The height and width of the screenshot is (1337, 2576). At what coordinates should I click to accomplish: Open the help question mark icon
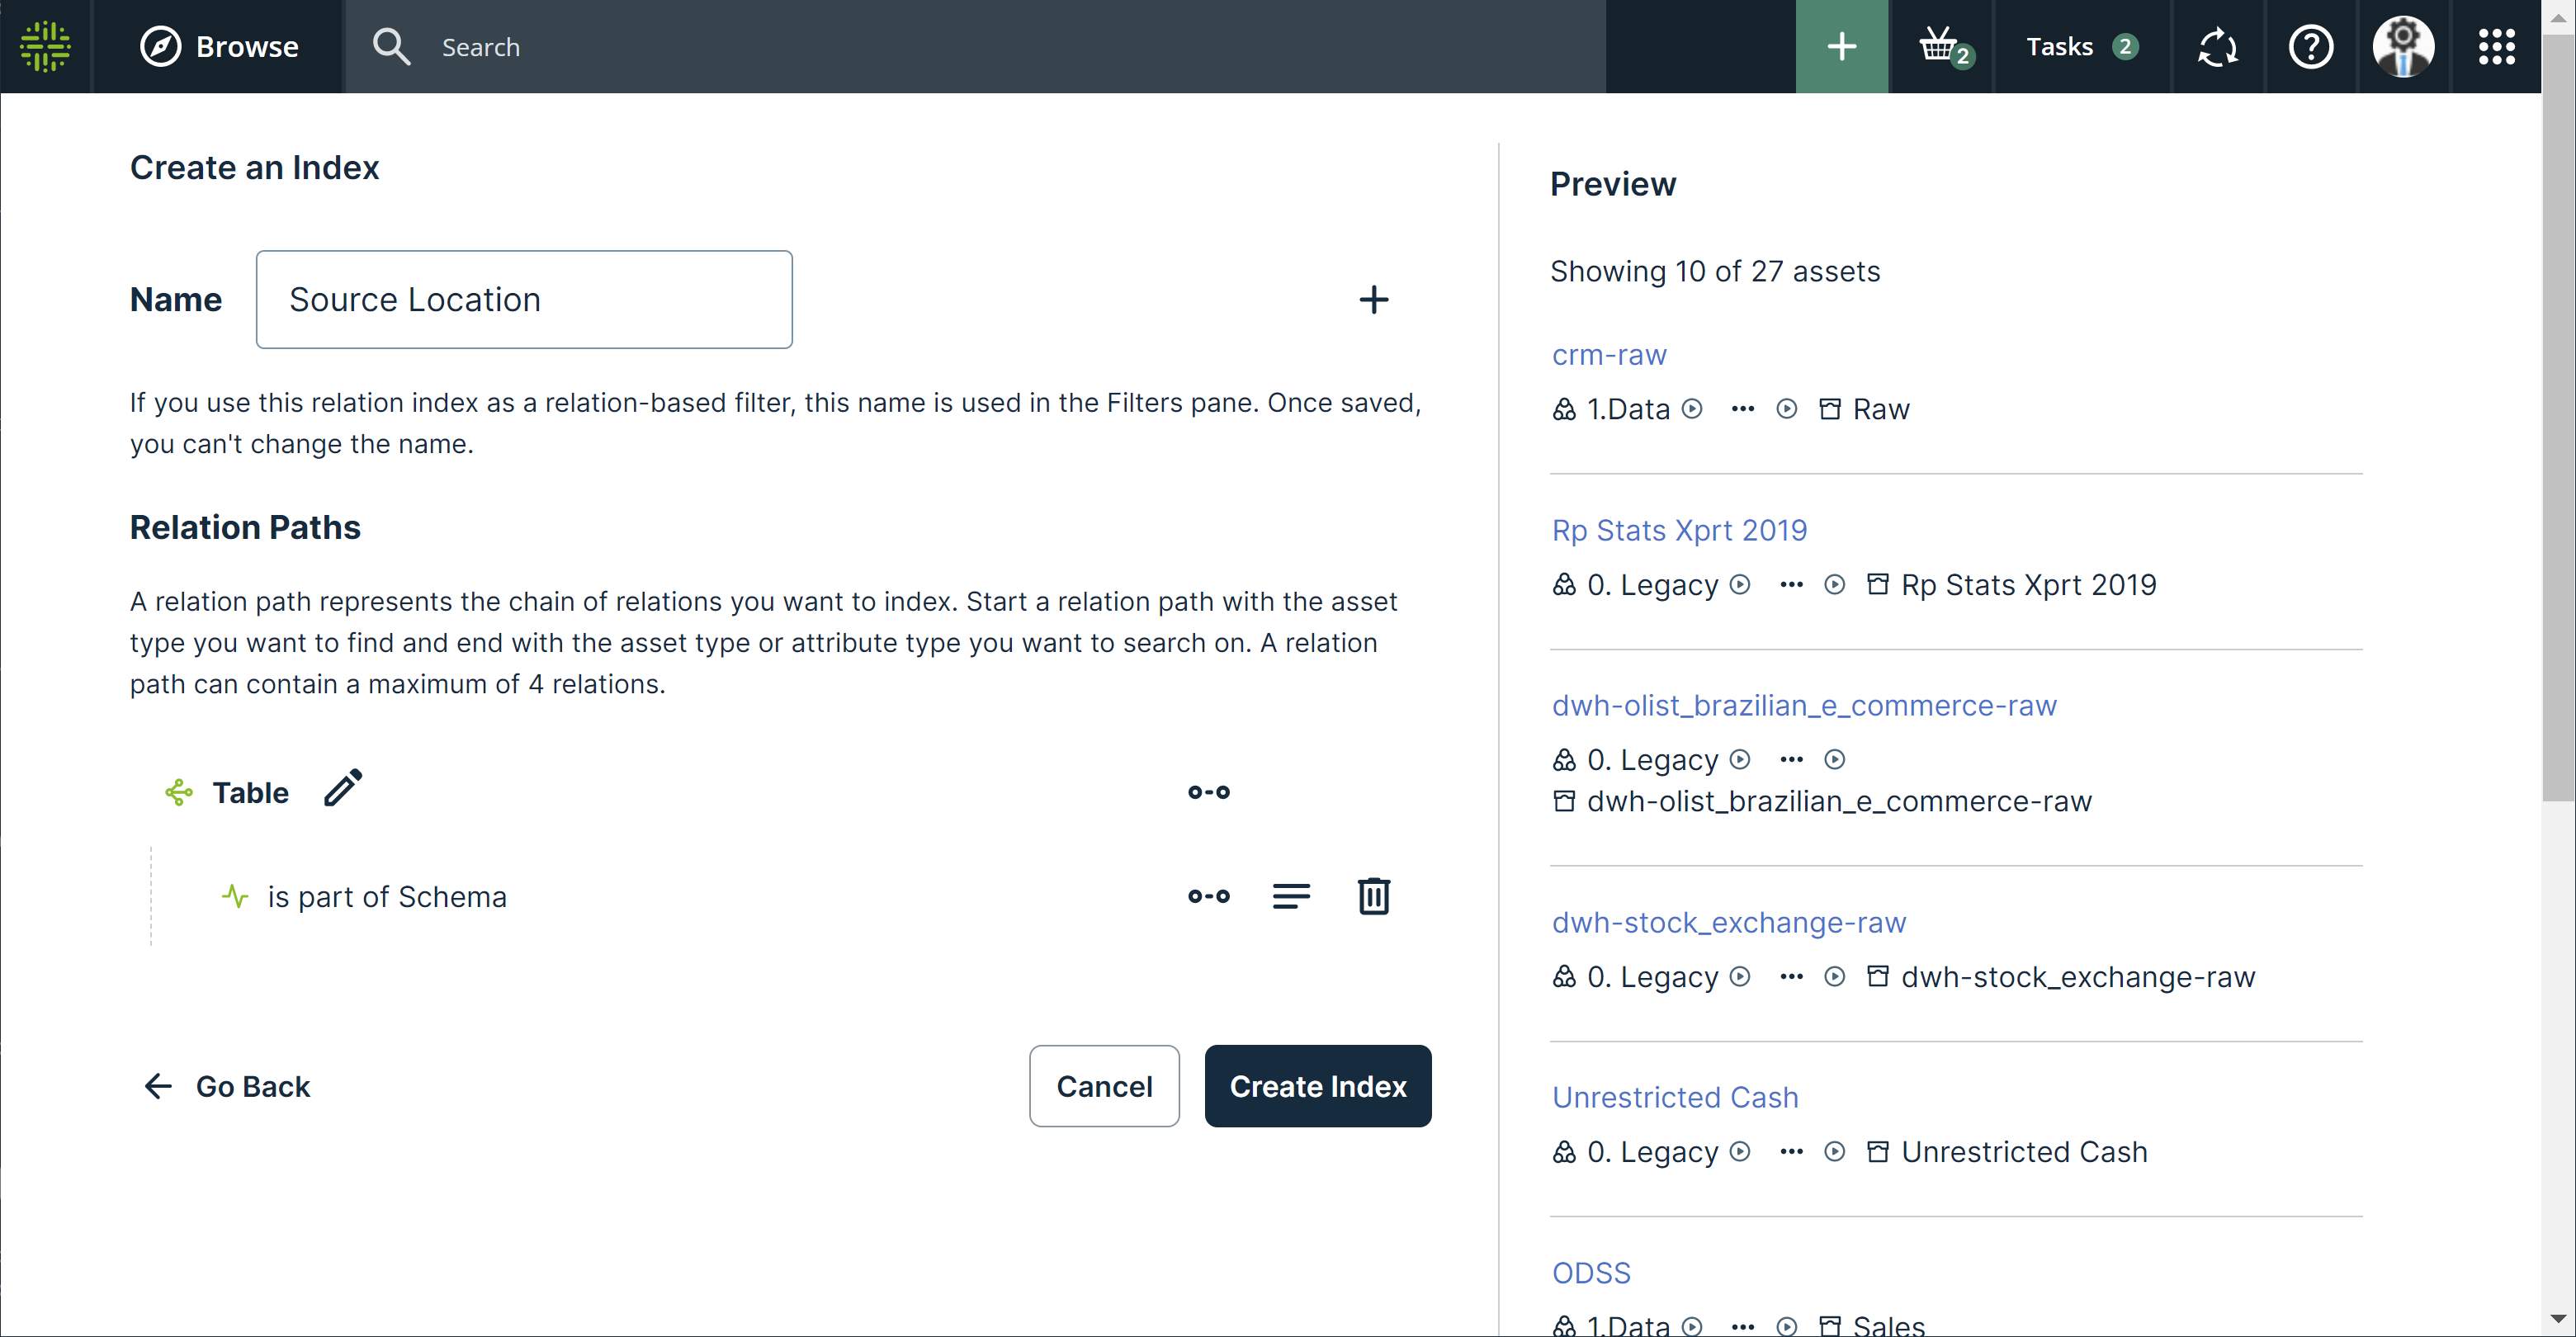coord(2310,46)
